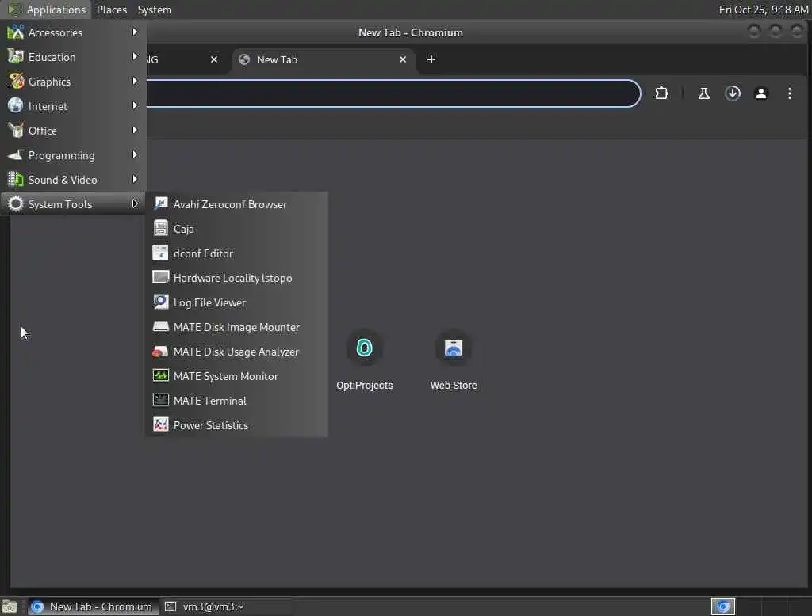
Task: Launch Caja by its label
Action: tap(184, 229)
